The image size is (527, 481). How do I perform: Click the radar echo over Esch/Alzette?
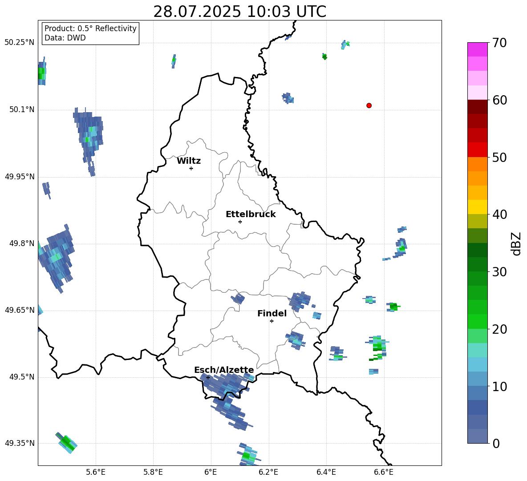(227, 386)
